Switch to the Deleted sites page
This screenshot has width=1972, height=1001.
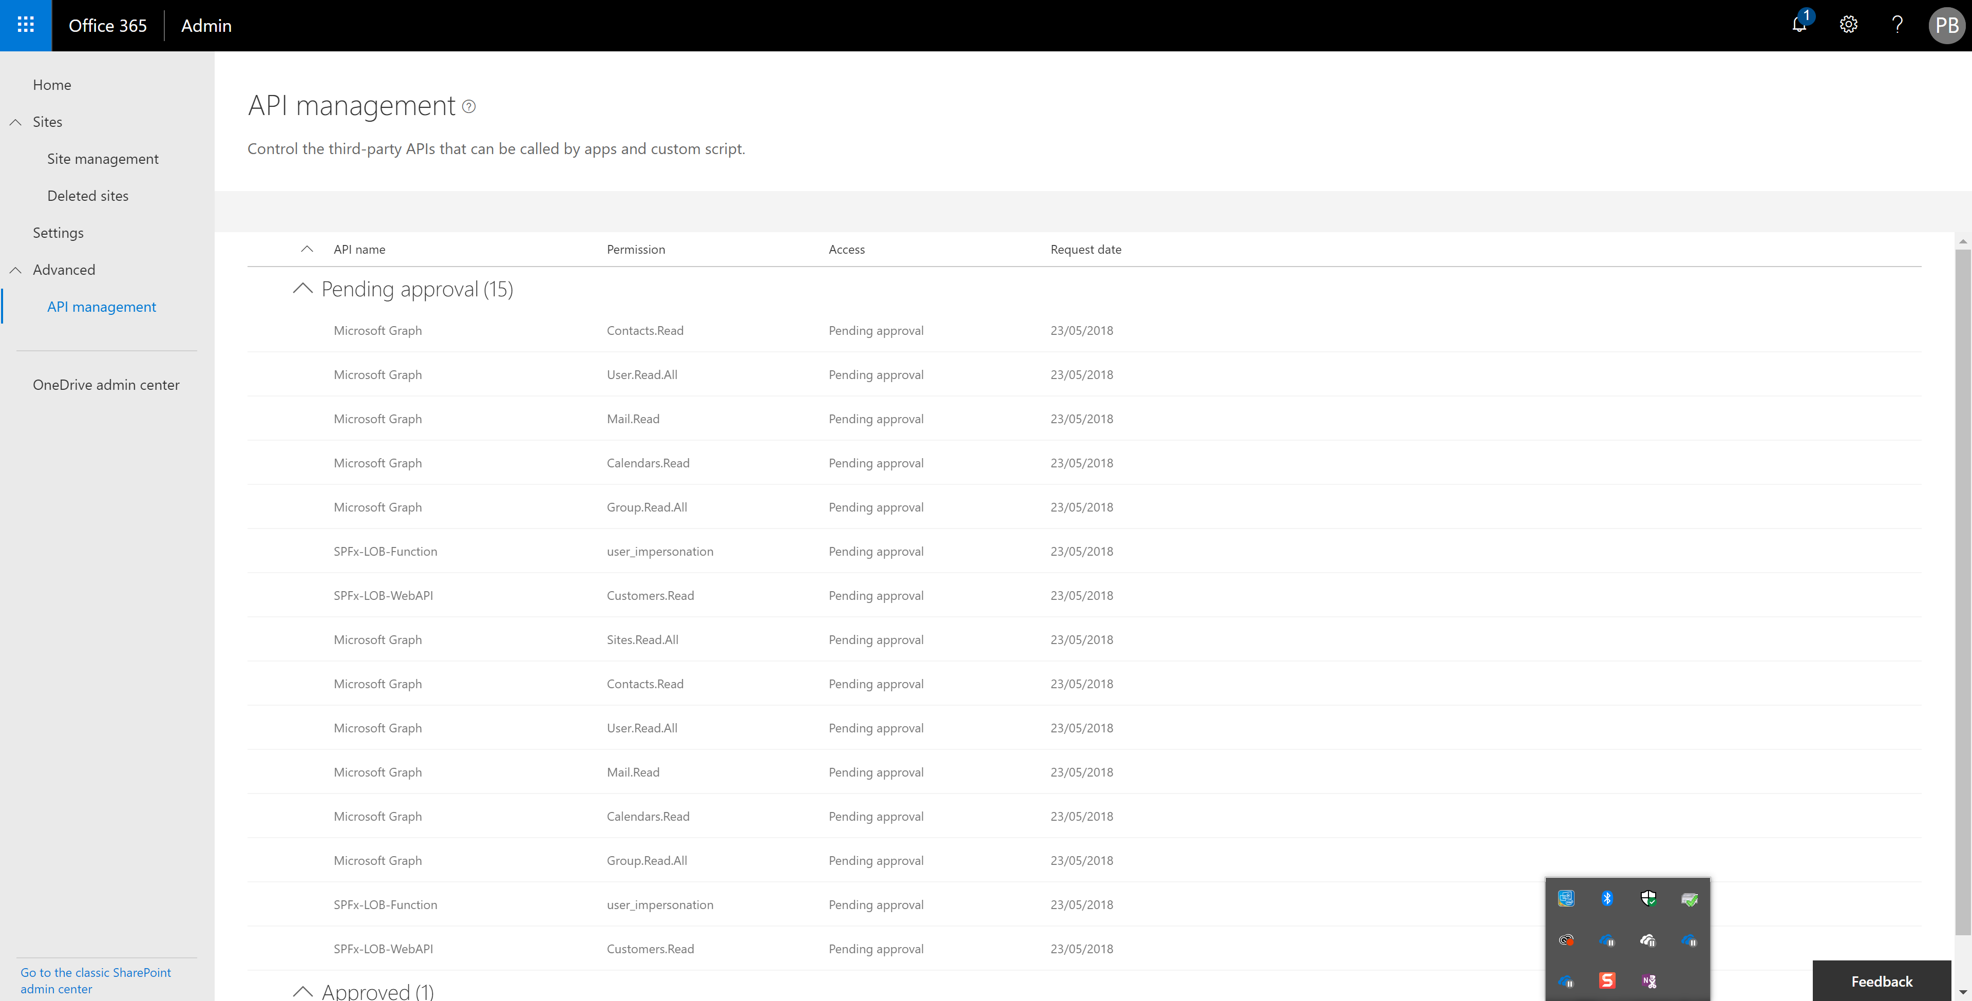[88, 195]
